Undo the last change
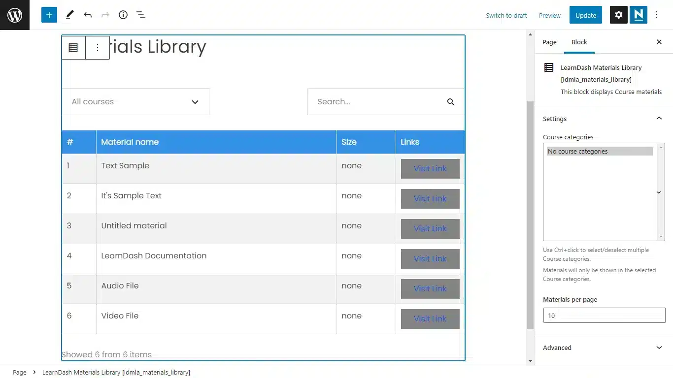The height and width of the screenshot is (378, 673). (x=88, y=15)
